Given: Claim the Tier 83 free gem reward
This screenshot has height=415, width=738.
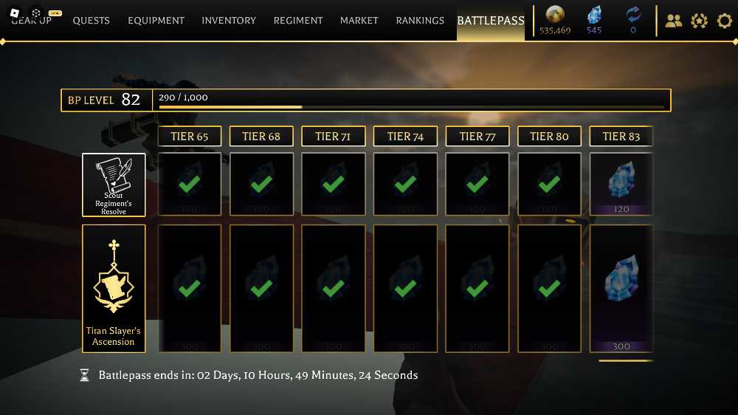Looking at the screenshot, I should 621,184.
